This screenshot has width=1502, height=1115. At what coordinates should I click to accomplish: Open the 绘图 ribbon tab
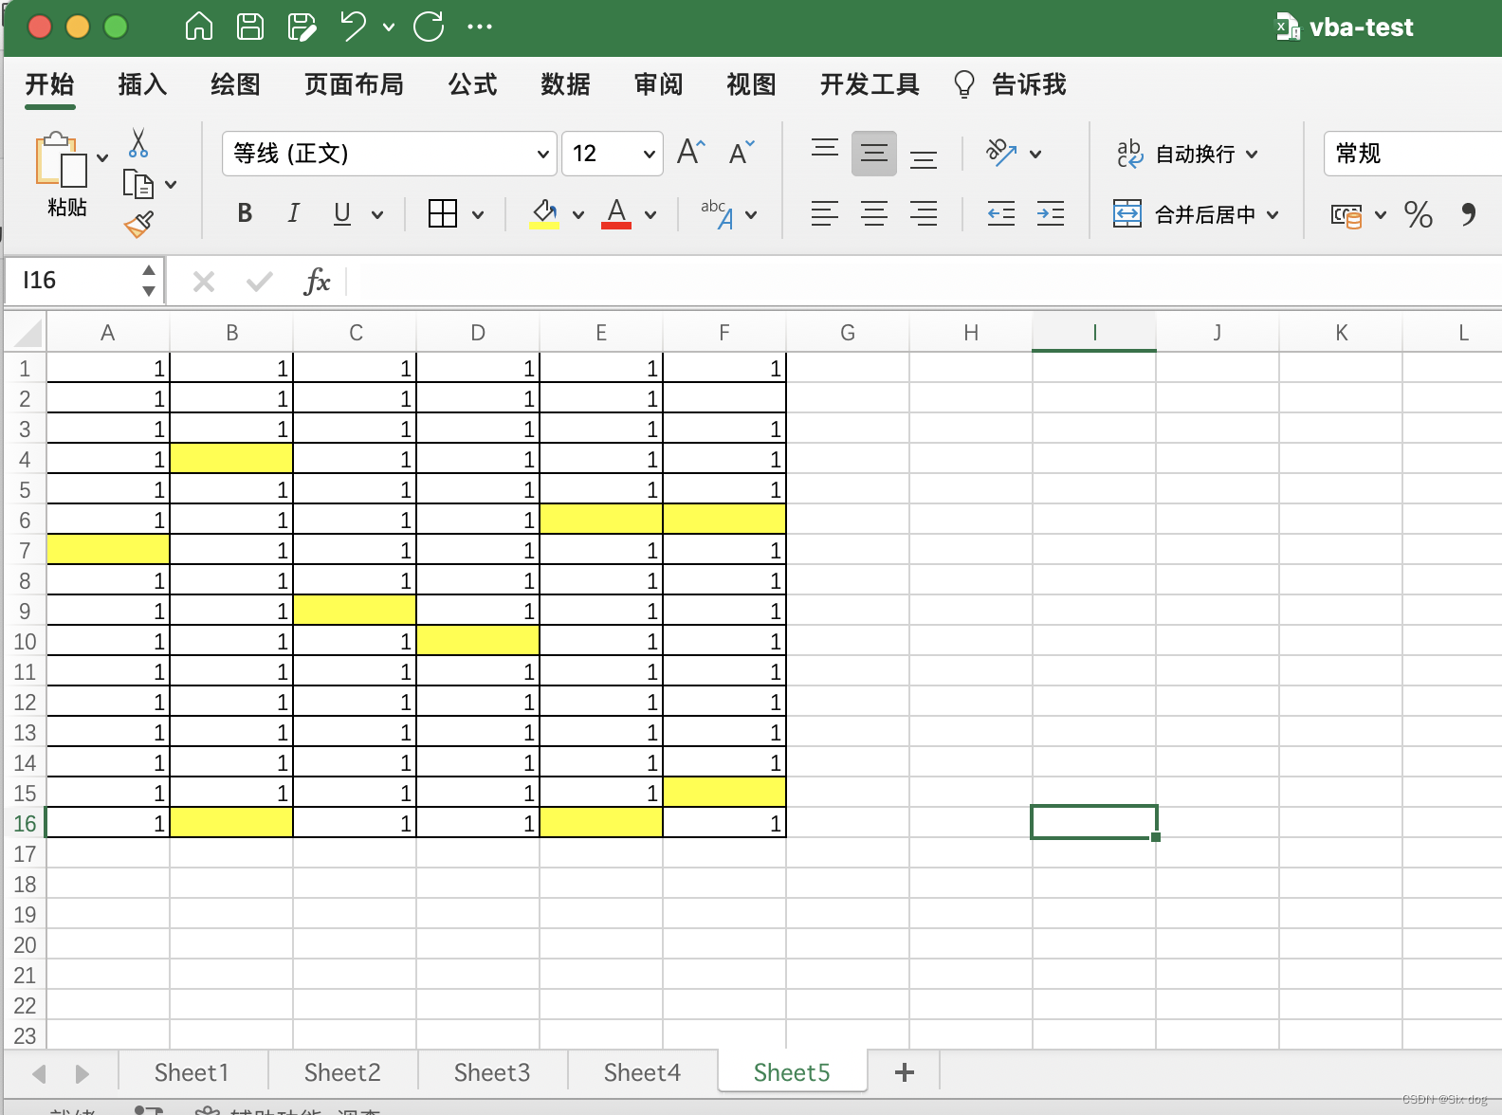[x=235, y=84]
